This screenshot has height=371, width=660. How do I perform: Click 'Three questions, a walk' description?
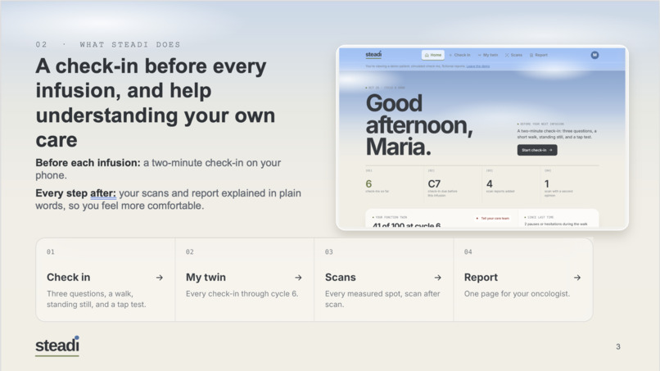tap(97, 299)
